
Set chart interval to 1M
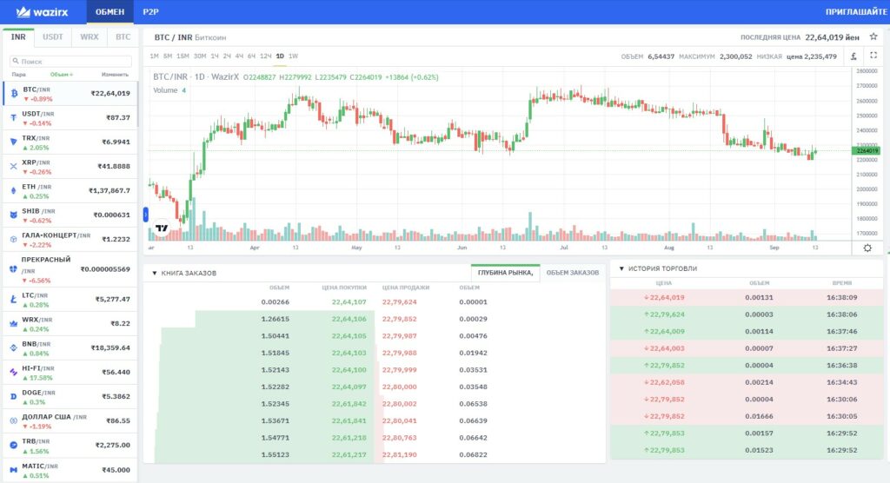pos(154,56)
